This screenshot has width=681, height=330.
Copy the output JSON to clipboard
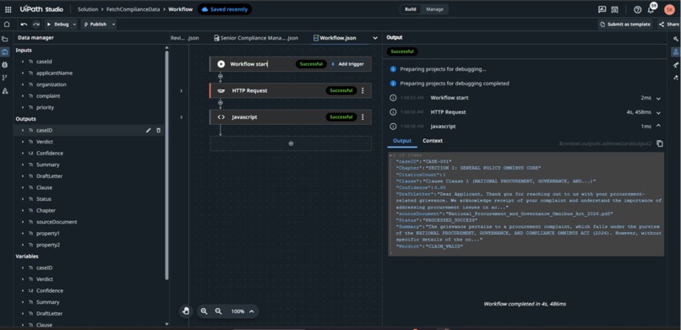point(660,143)
